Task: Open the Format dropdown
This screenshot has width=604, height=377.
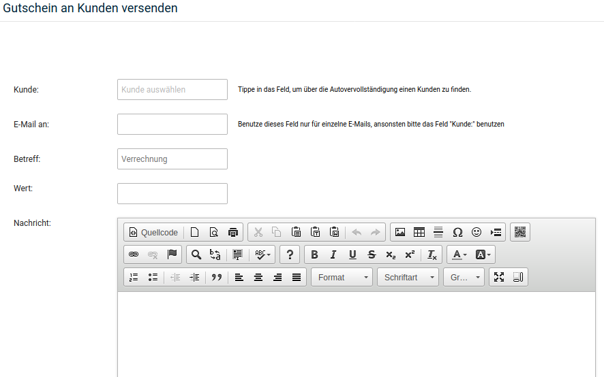Action: pos(342,277)
